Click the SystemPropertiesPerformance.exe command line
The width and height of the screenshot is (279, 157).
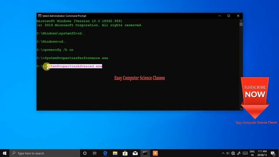(x=72, y=58)
